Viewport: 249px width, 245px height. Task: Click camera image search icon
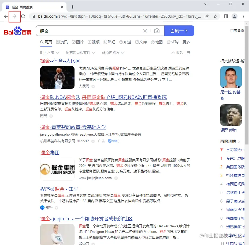tap(157, 31)
